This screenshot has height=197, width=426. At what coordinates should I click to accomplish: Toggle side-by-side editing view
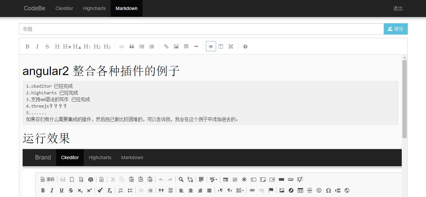[221, 47]
